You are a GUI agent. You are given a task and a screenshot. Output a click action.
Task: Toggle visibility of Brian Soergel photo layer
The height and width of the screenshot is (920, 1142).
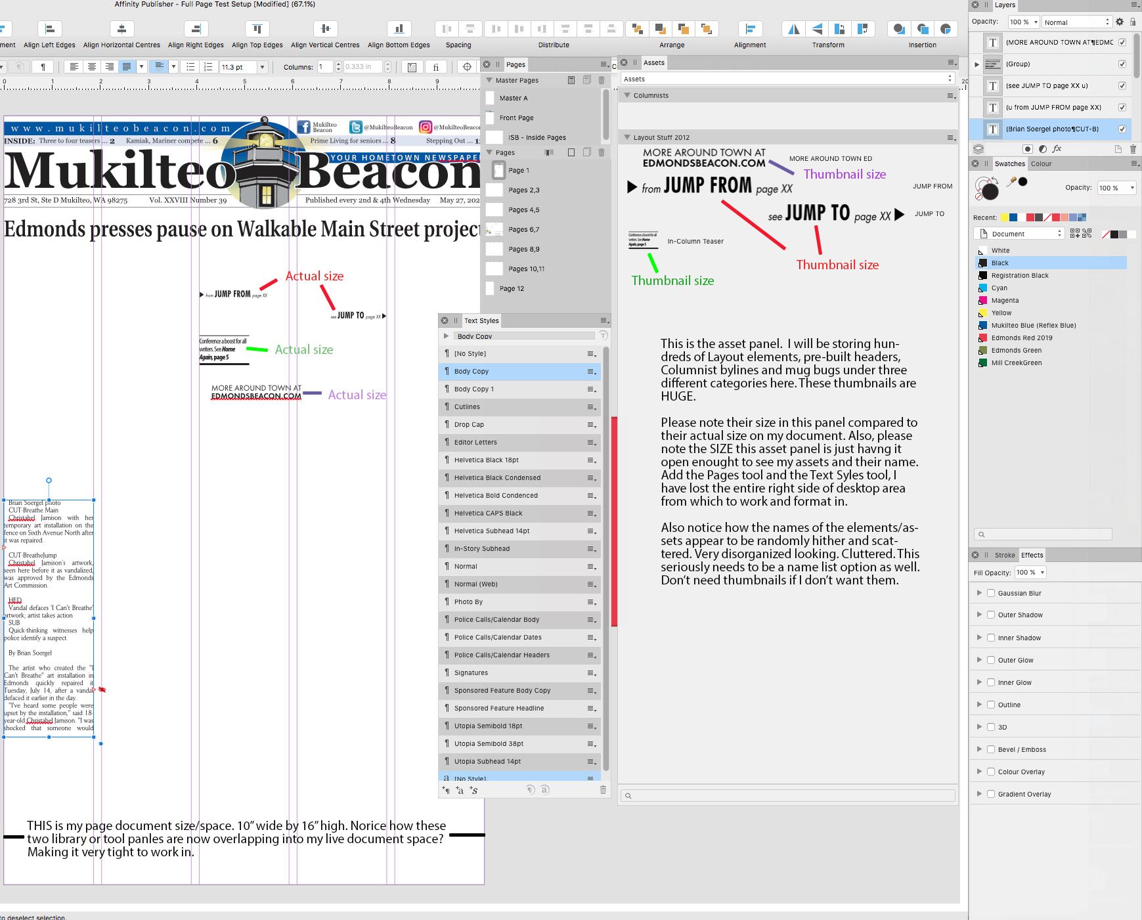pyautogui.click(x=1122, y=129)
